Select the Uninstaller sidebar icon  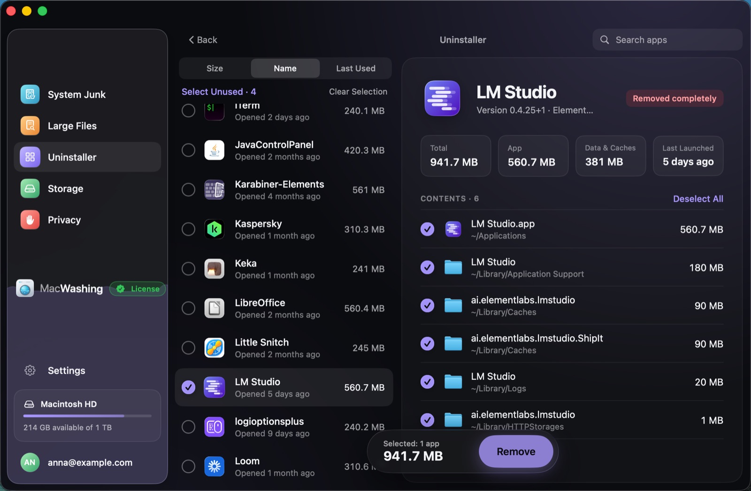[x=30, y=157]
